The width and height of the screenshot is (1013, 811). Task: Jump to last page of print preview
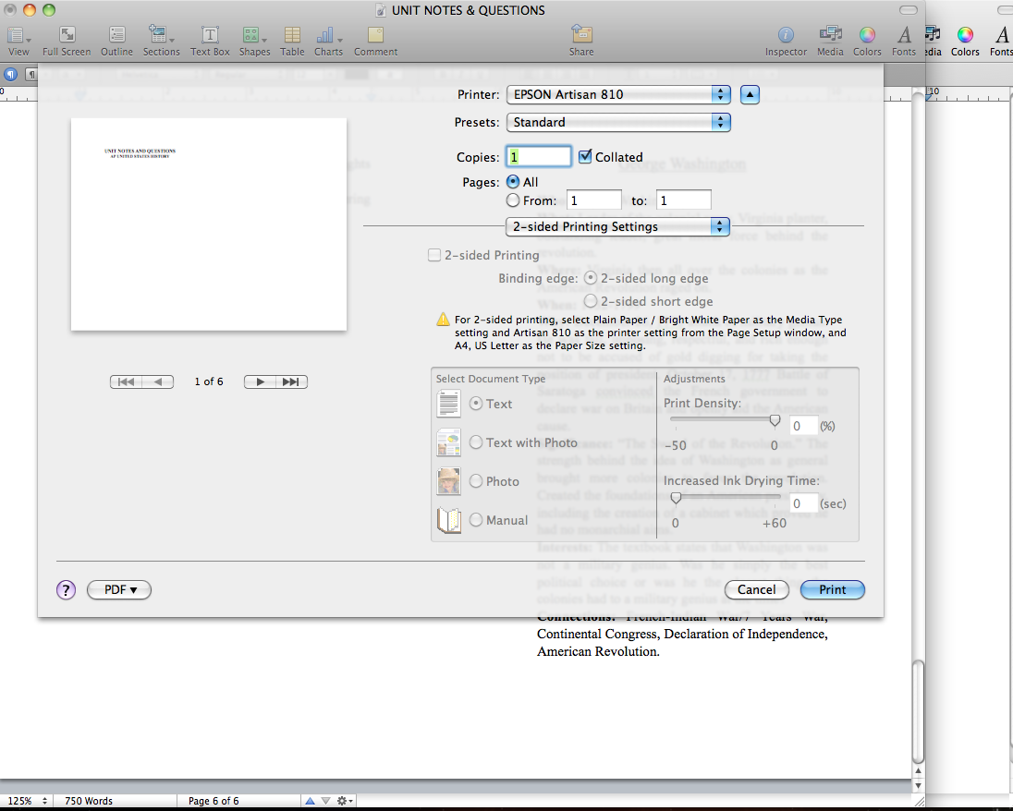[291, 381]
